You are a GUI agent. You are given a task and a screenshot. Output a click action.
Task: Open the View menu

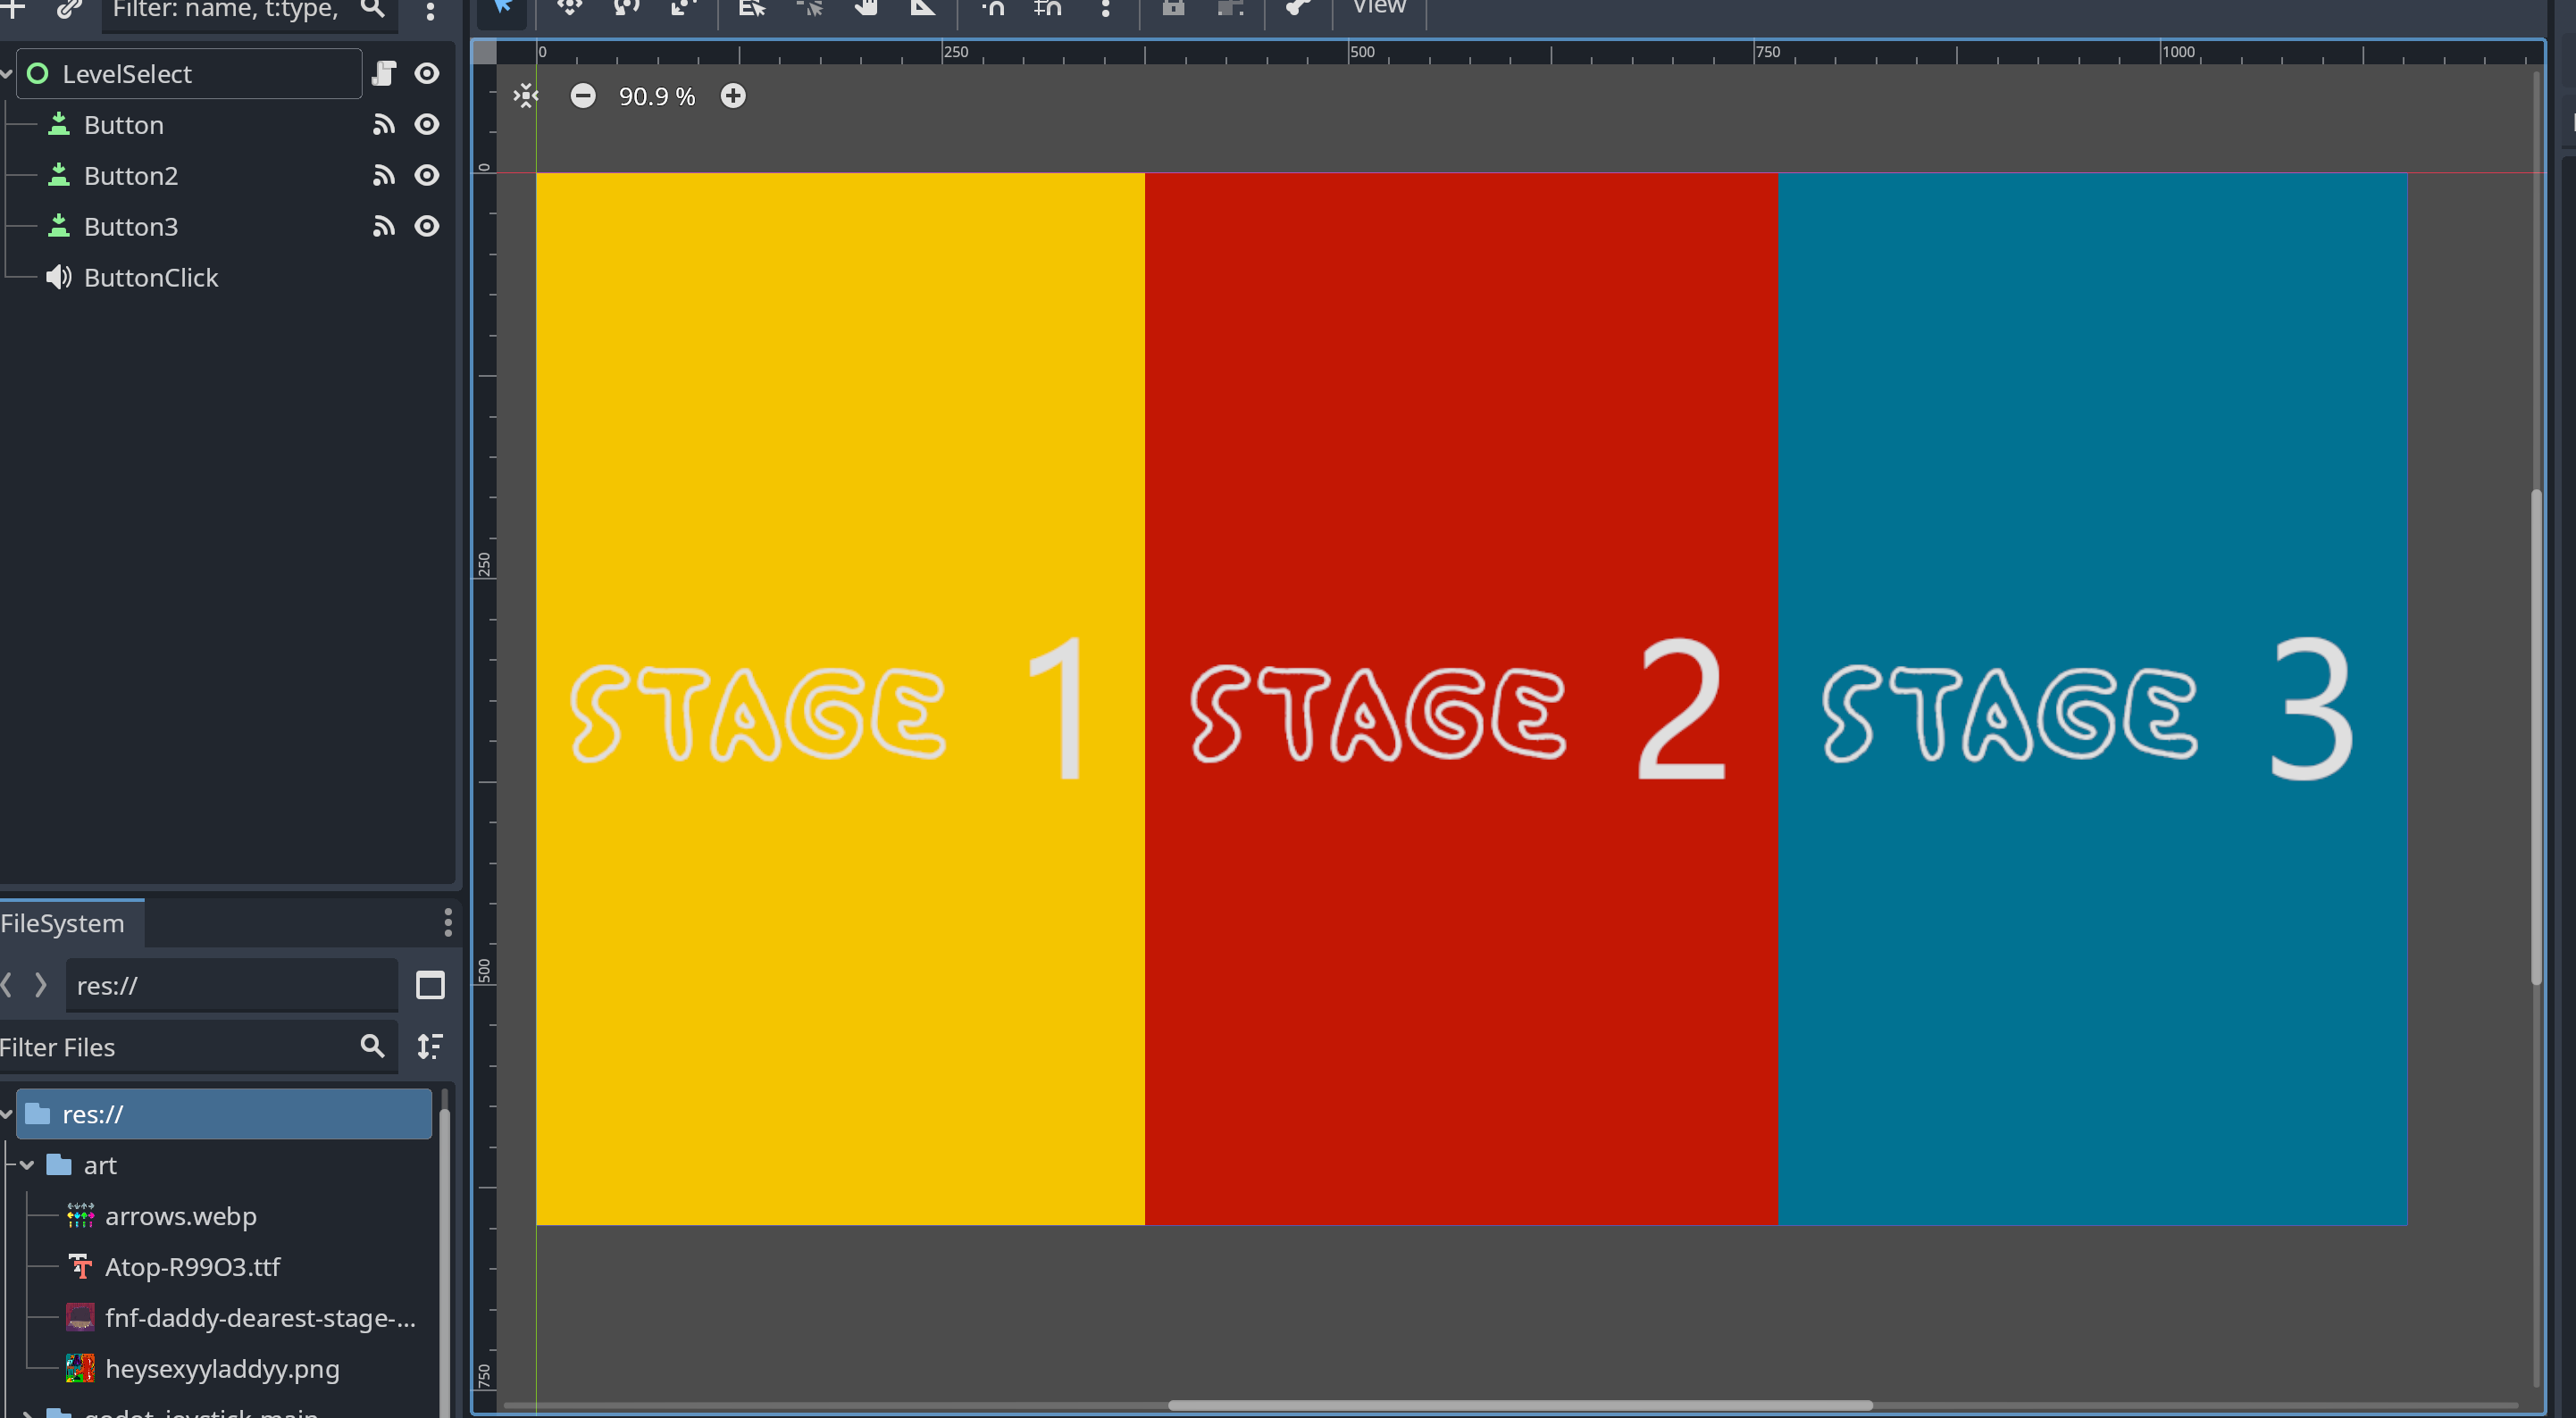[x=1379, y=8]
